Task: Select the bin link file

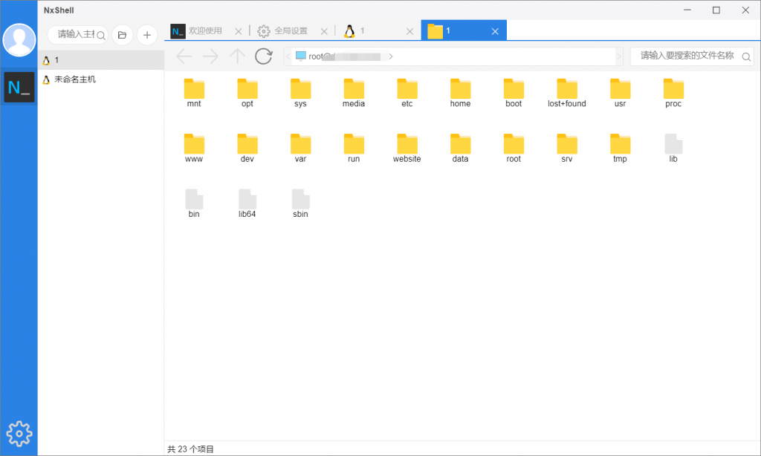Action: click(x=194, y=203)
